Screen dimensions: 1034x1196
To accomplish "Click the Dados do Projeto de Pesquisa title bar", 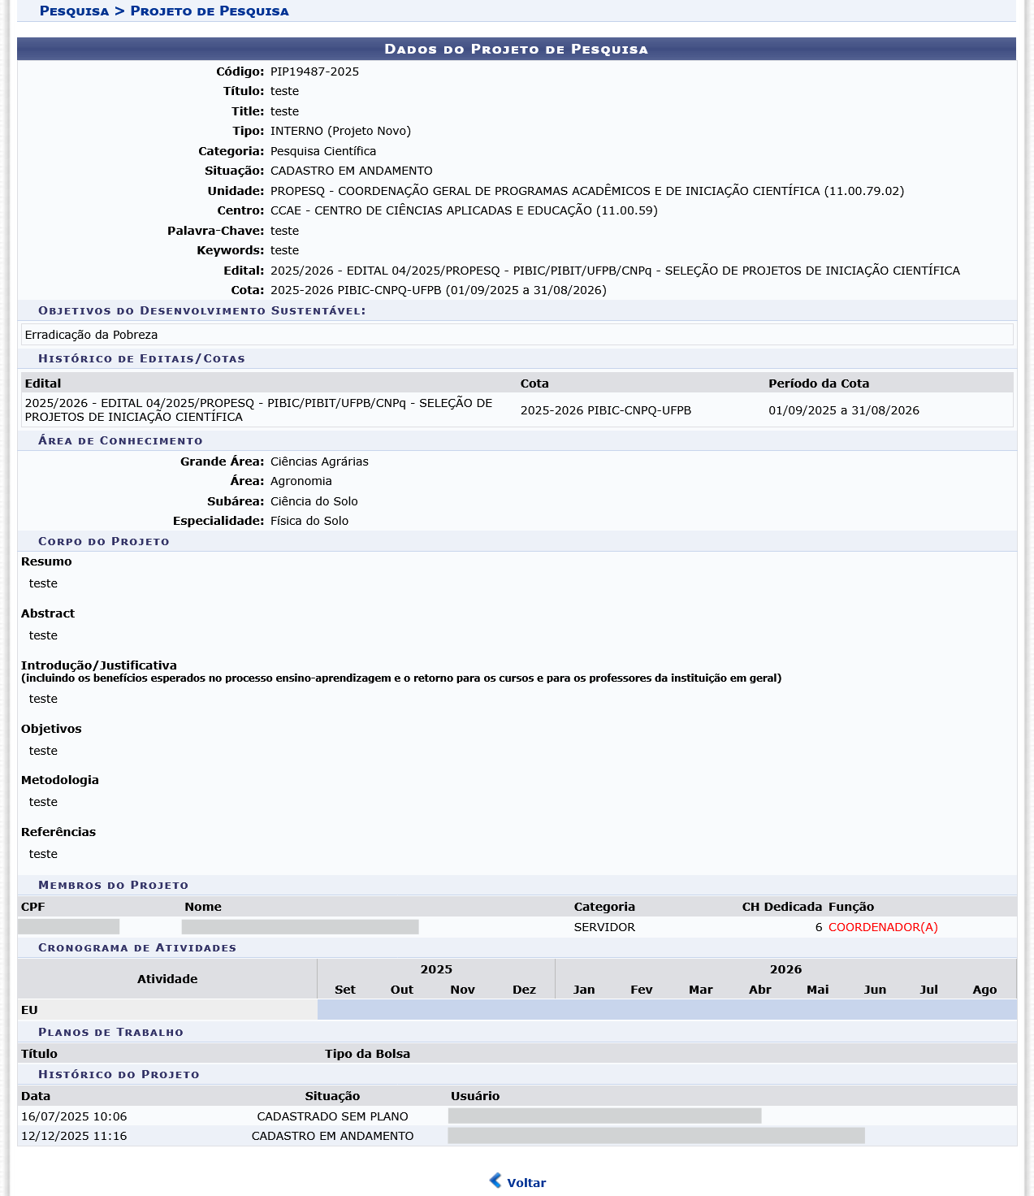I will pos(516,50).
